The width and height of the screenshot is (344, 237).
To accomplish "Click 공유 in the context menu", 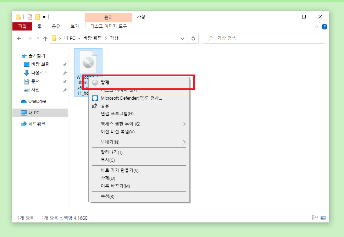I will click(139, 106).
